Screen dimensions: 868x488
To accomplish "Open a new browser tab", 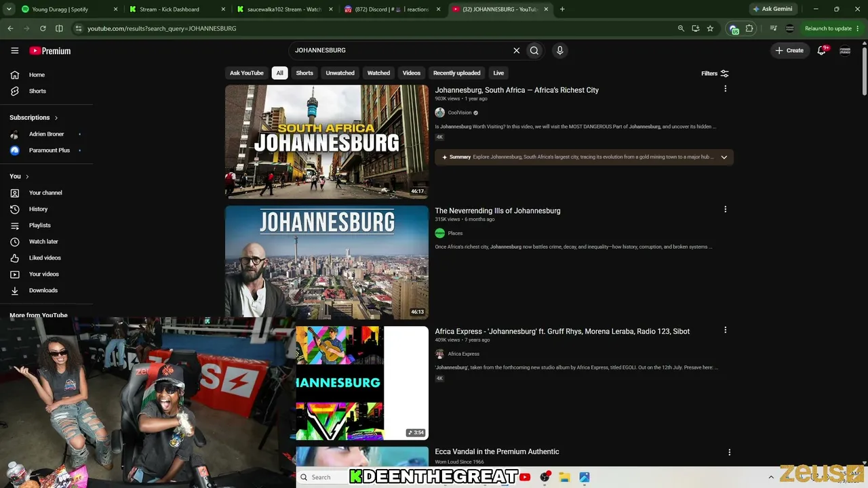I will click(562, 9).
